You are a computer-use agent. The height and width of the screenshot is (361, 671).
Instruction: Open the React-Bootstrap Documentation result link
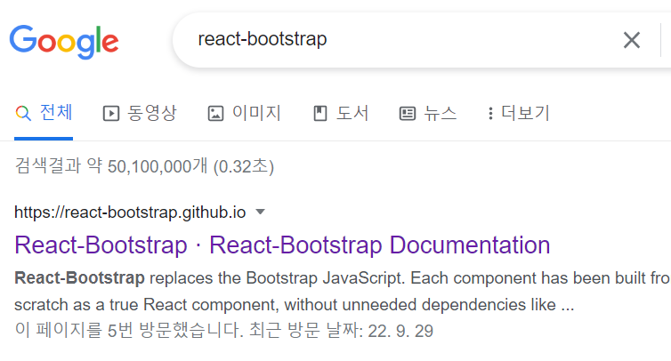(282, 245)
